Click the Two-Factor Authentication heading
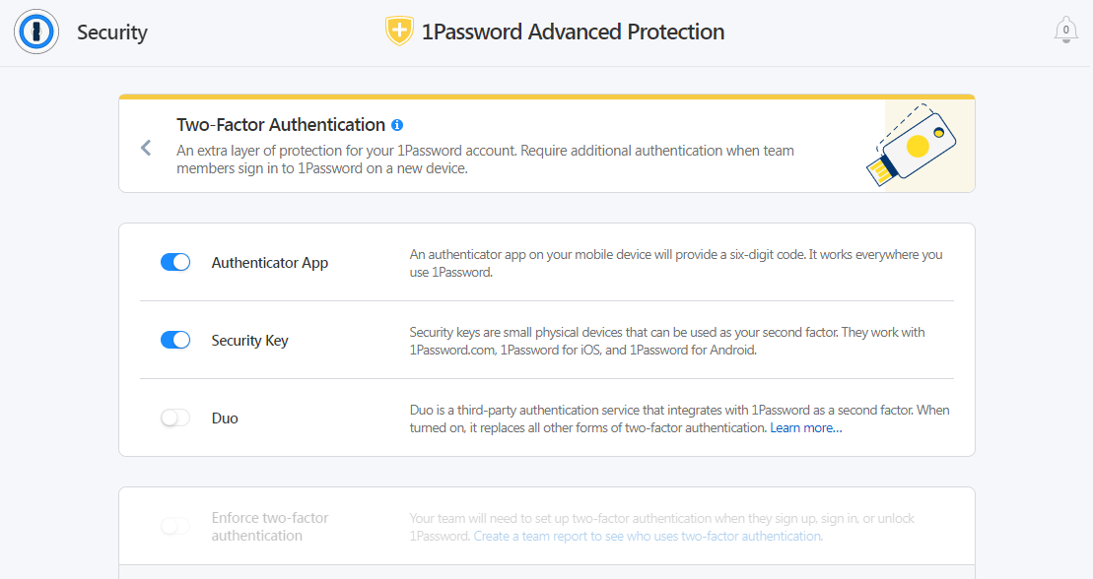Viewport: 1093px width, 579px height. [281, 125]
